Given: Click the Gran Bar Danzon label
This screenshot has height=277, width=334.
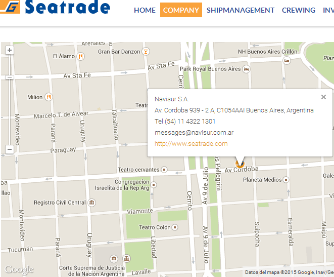Looking at the screenshot, I should [119, 52].
